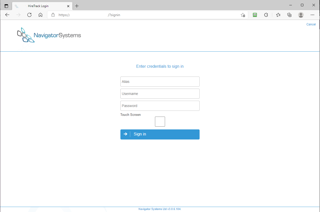Viewport: 320px width, 212px height.
Task: Click the Cancel link
Action: 311,24
